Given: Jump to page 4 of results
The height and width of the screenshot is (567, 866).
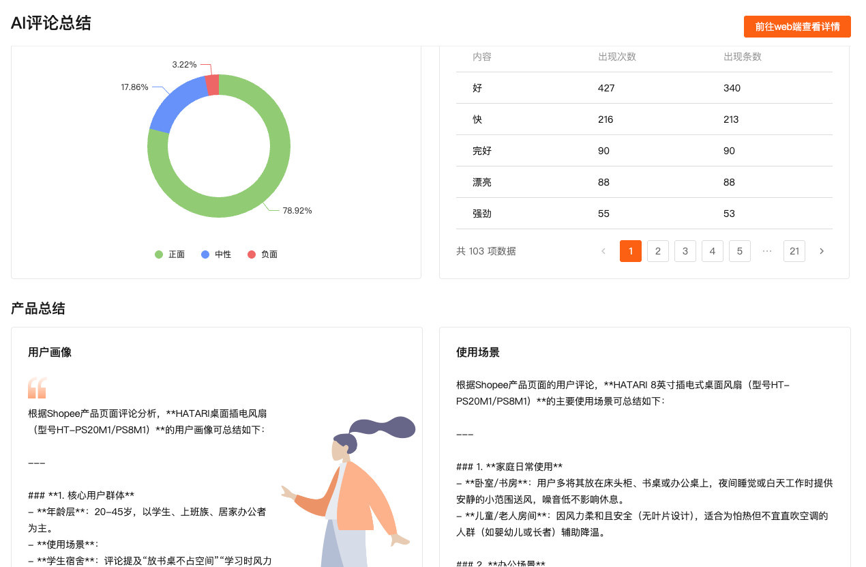Looking at the screenshot, I should [712, 251].
